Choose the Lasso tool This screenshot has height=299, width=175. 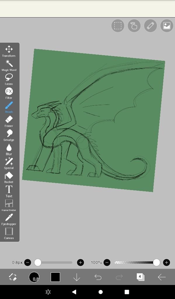(9, 79)
